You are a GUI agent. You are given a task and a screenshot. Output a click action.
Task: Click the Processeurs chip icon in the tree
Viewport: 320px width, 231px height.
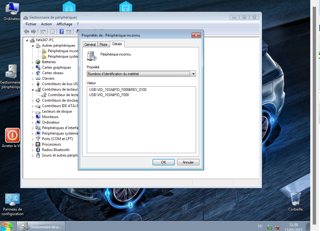[38, 144]
